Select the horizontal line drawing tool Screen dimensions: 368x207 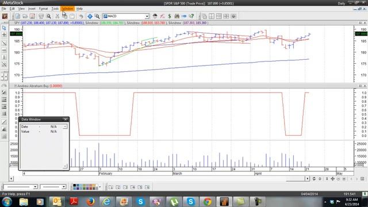point(4,50)
